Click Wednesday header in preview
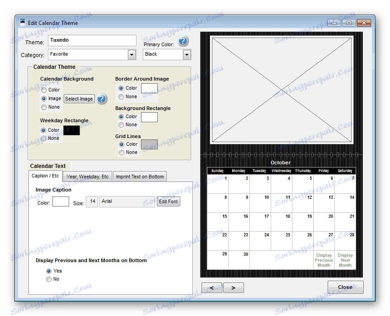 (281, 171)
